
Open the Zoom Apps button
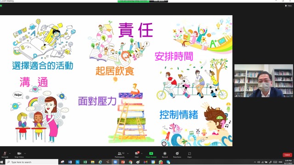189,154
